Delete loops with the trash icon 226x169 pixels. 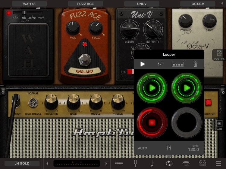[x=195, y=64]
